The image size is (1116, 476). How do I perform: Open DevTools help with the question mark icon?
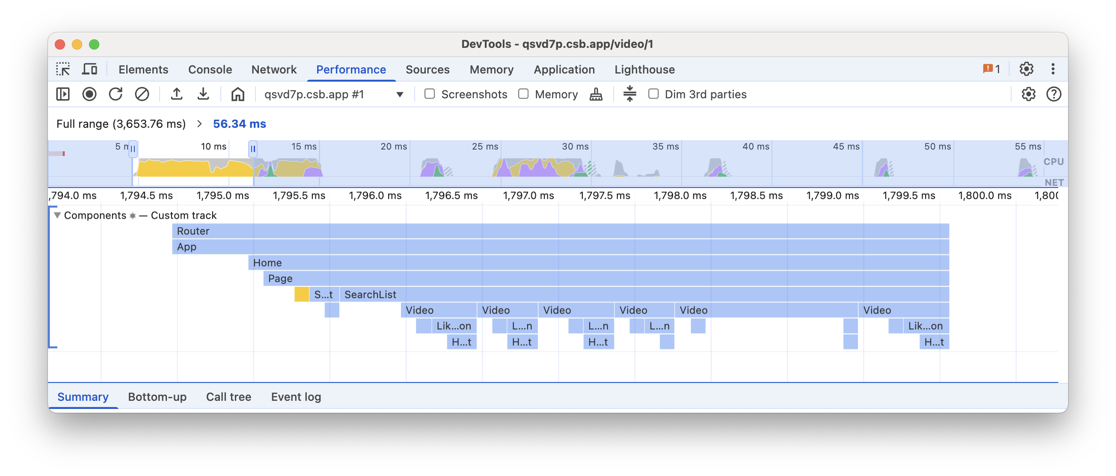(1054, 94)
